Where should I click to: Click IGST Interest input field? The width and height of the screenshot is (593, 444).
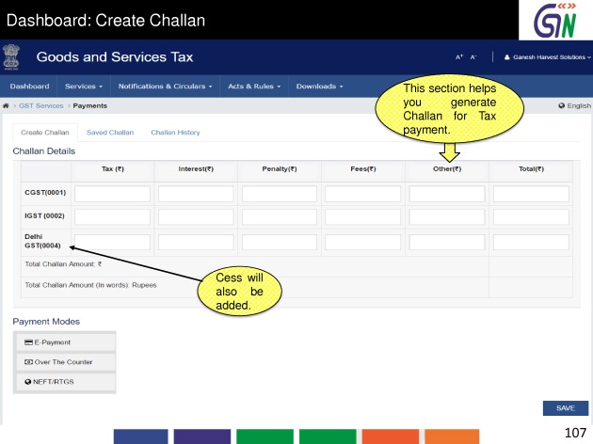(196, 217)
